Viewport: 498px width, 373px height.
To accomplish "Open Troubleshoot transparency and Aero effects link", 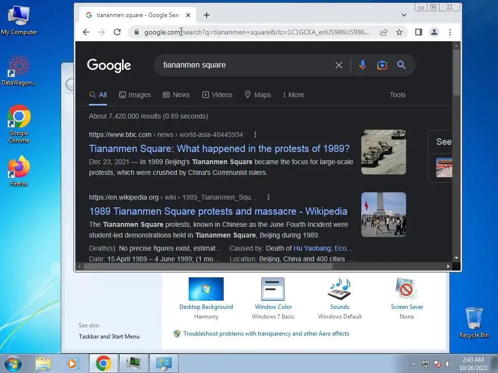I will 266,334.
